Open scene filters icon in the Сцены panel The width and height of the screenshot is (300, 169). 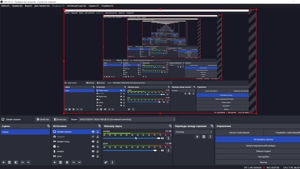coord(16,162)
